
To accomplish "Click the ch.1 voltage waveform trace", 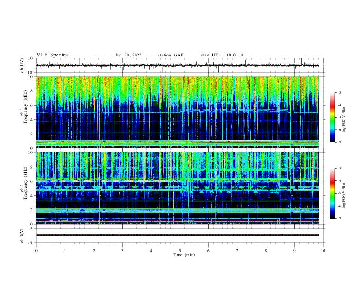I will tap(177, 65).
